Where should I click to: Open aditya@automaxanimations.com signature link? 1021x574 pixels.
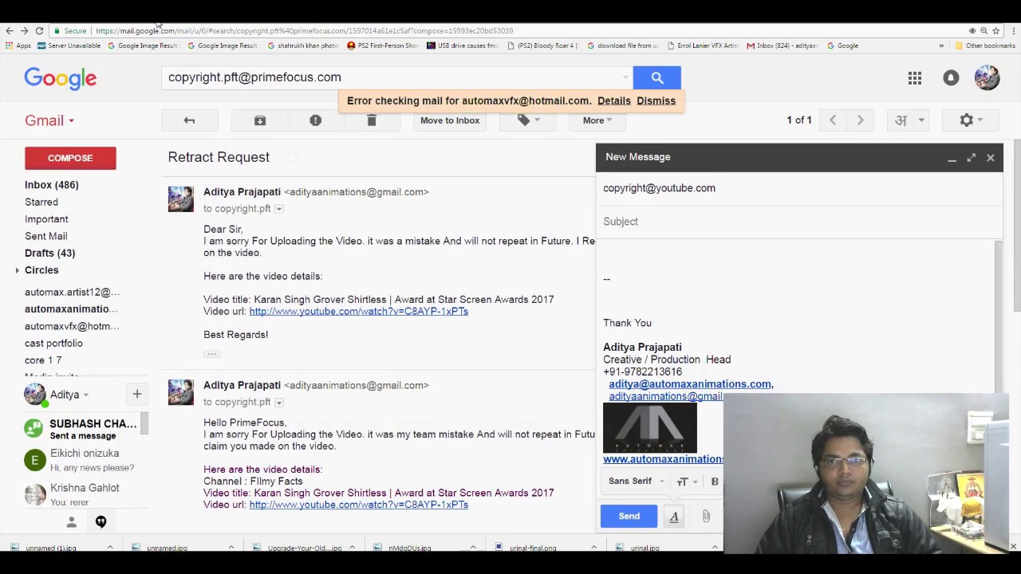click(691, 384)
